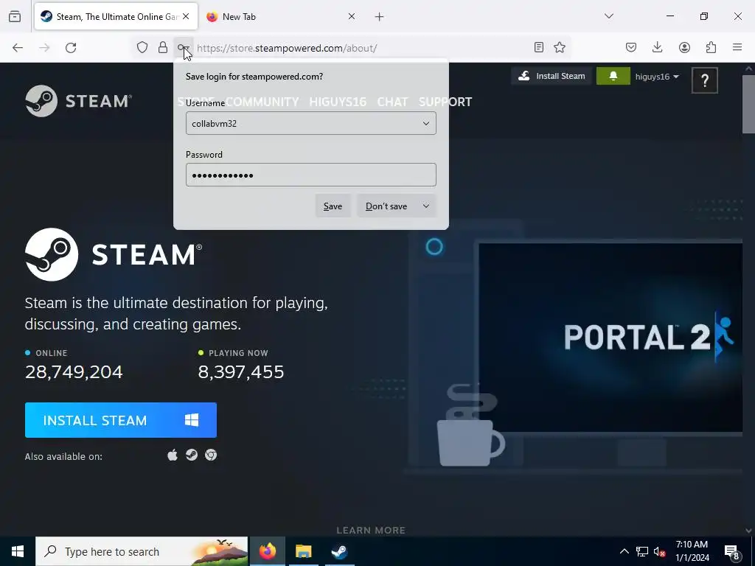
Task: Choose Don't save for the login
Action: point(386,206)
